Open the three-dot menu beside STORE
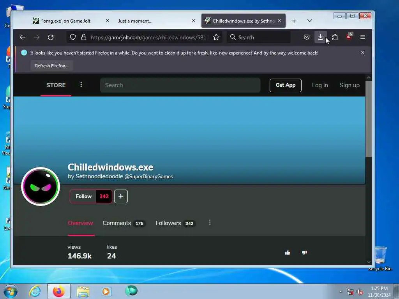Screen dimensions: 399x299 point(81,84)
